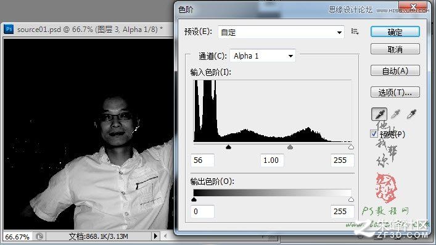Click the status bar preview icon
The width and height of the screenshot is (436, 245).
pyautogui.click(x=39, y=236)
